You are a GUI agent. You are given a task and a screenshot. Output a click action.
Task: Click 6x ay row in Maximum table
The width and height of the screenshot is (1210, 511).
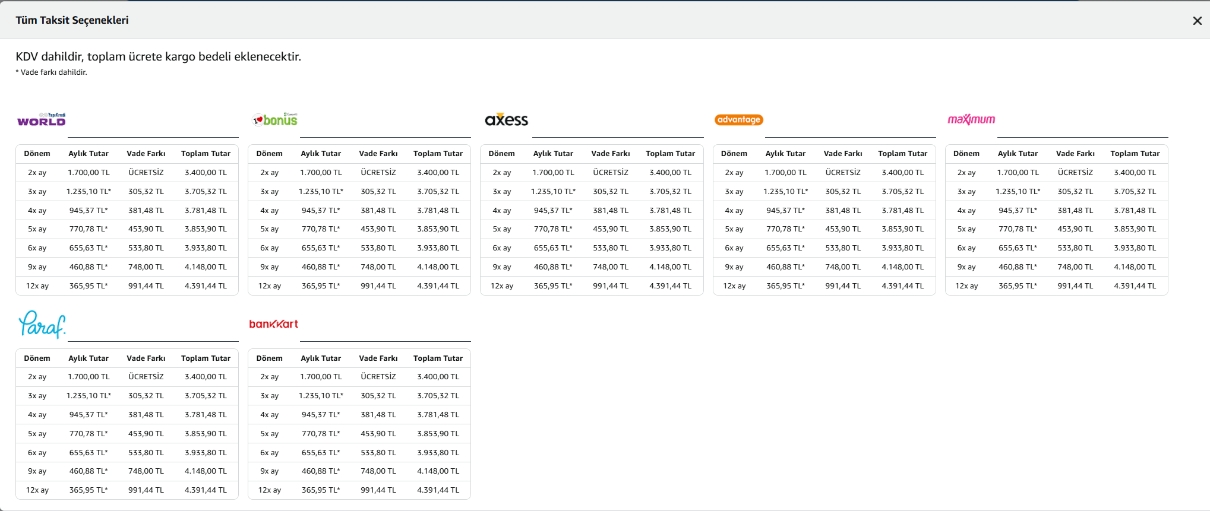coord(1056,248)
